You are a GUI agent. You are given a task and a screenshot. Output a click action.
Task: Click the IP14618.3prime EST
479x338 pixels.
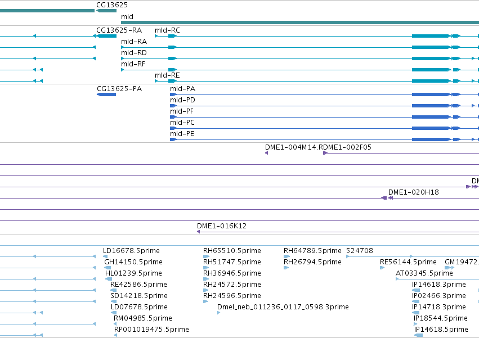[x=416, y=290]
